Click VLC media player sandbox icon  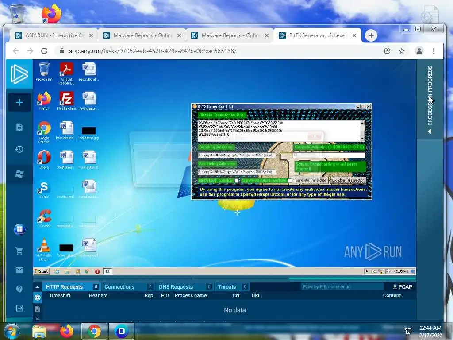pos(44,250)
